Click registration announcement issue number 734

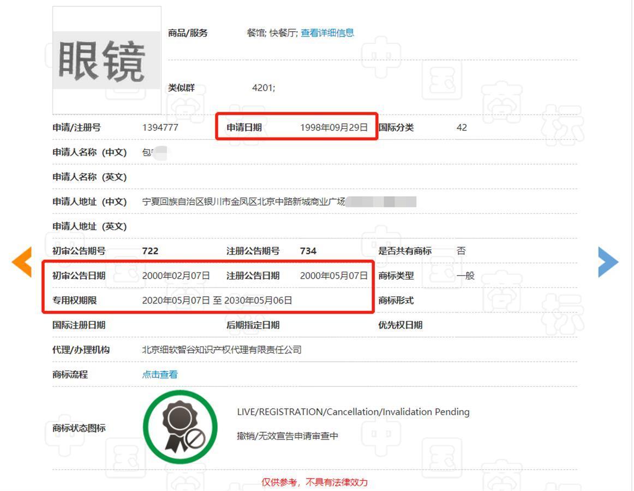pos(308,251)
